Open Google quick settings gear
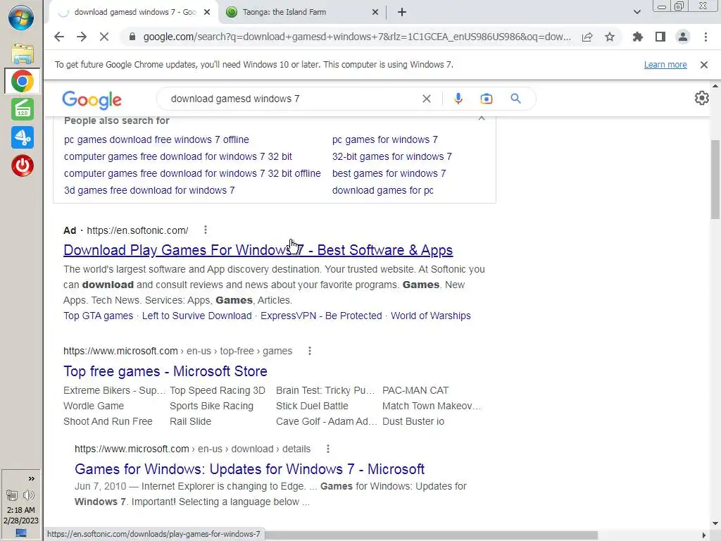The width and height of the screenshot is (721, 541). click(x=702, y=98)
